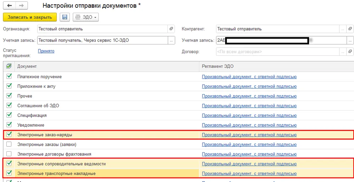Select the Спецификация document name

pyautogui.click(x=32, y=115)
